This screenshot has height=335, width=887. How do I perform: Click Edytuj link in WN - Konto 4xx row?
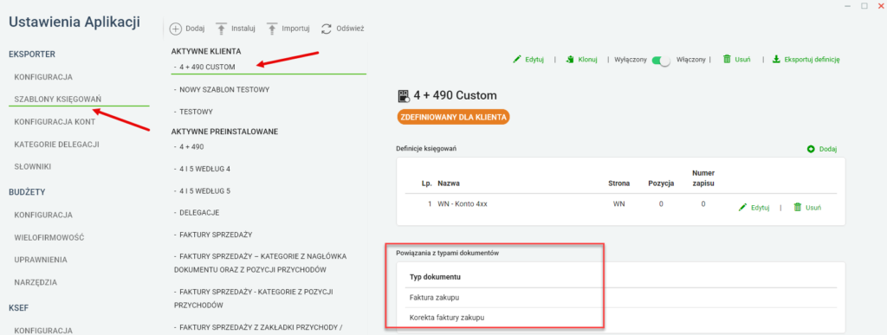click(761, 208)
